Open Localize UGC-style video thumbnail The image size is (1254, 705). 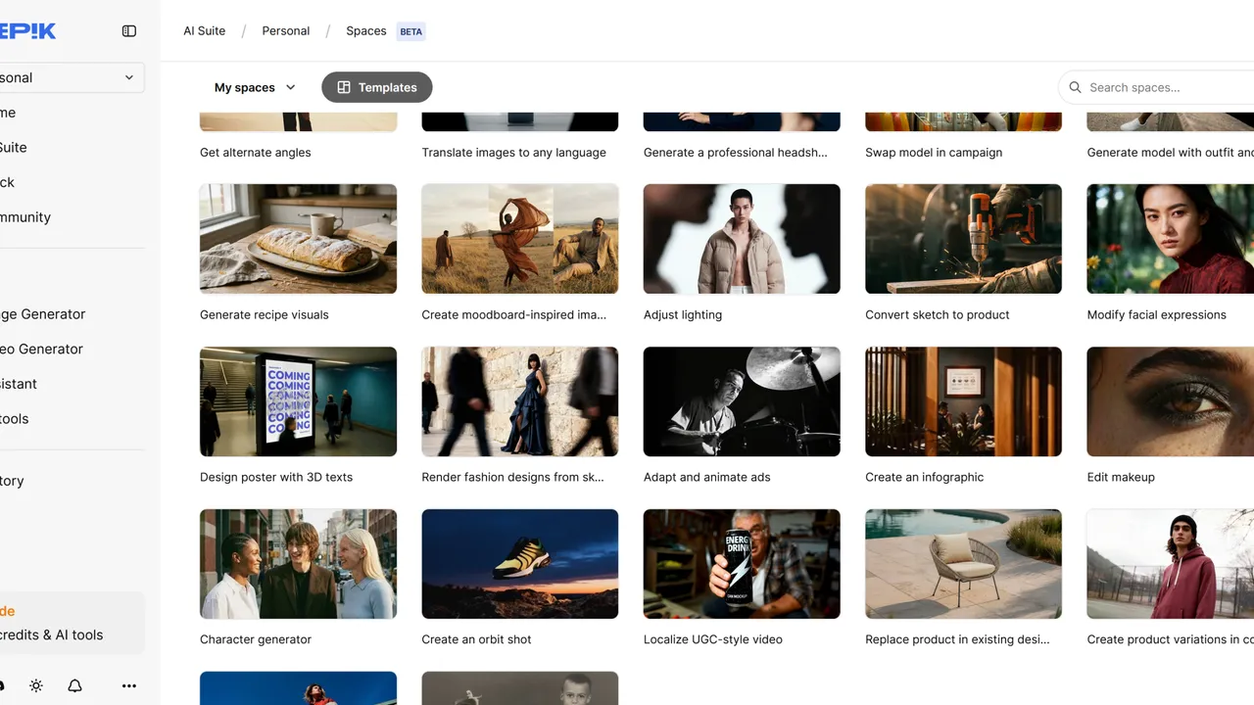[742, 564]
